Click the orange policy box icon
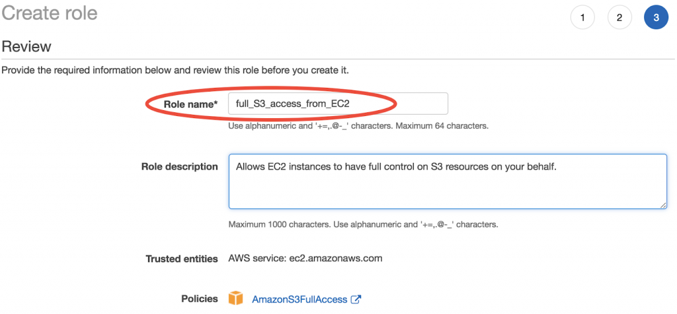 click(236, 298)
